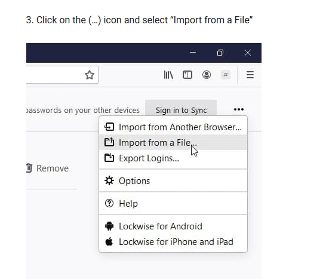Select Export Logins menu item
Screen dimensions: 329x279
173,158
